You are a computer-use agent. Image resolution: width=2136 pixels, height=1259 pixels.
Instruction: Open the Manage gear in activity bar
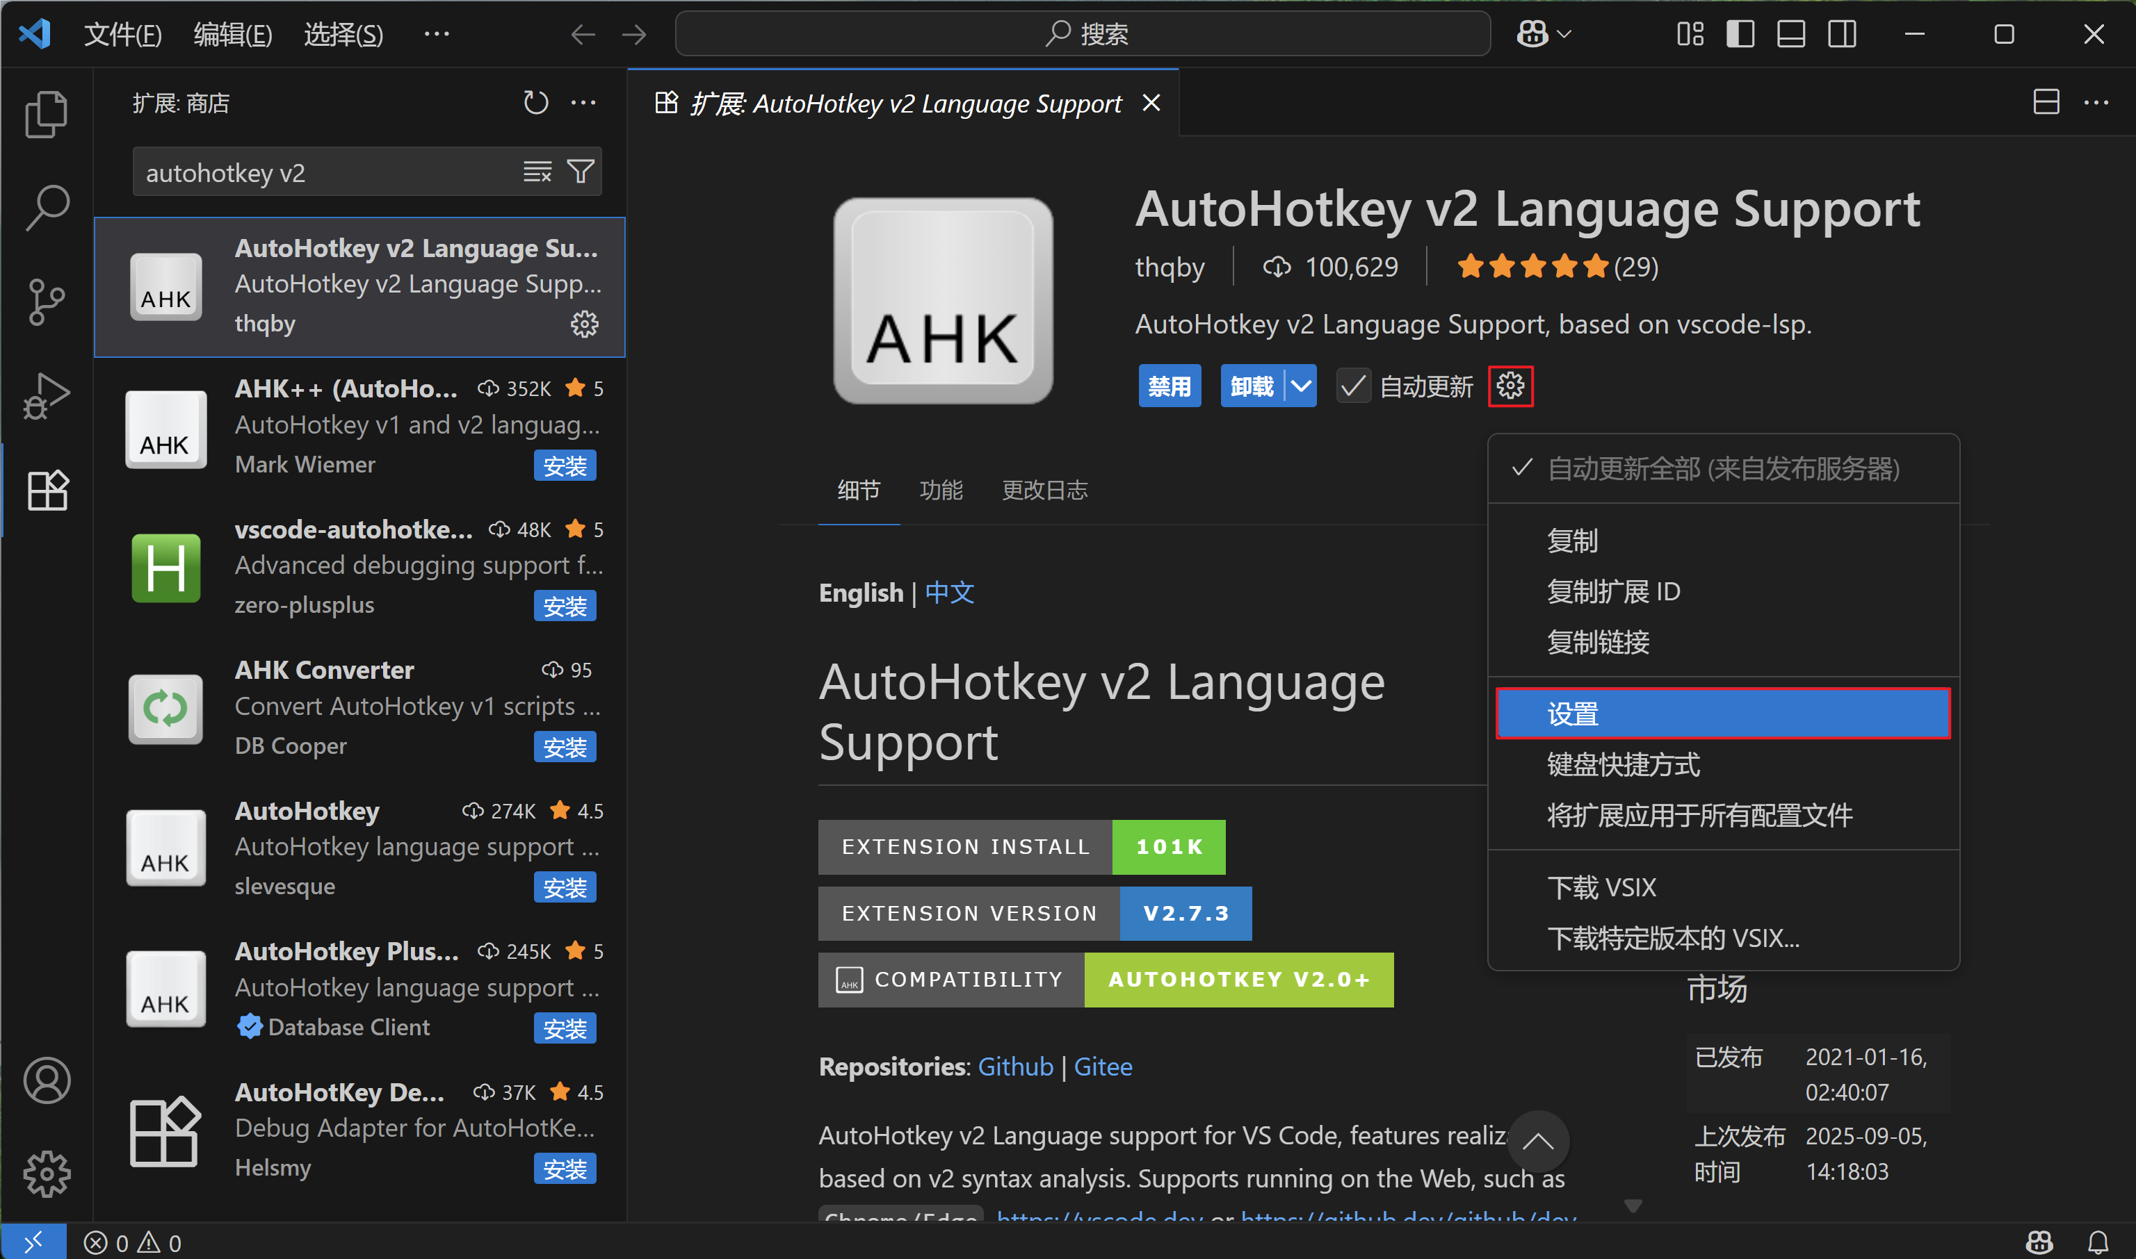[47, 1174]
